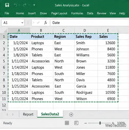The width and height of the screenshot is (129, 130).
Task: Click the zoom slider handle
Action: point(100,123)
